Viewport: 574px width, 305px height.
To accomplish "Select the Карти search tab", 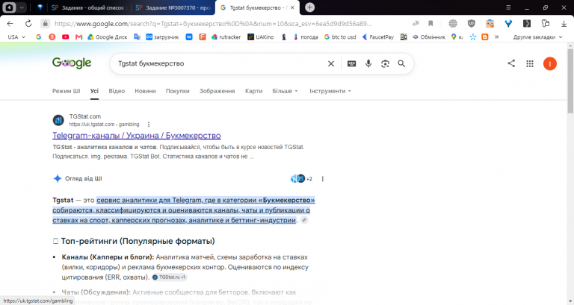I will click(x=253, y=91).
